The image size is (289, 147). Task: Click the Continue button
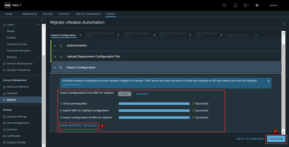(276, 139)
